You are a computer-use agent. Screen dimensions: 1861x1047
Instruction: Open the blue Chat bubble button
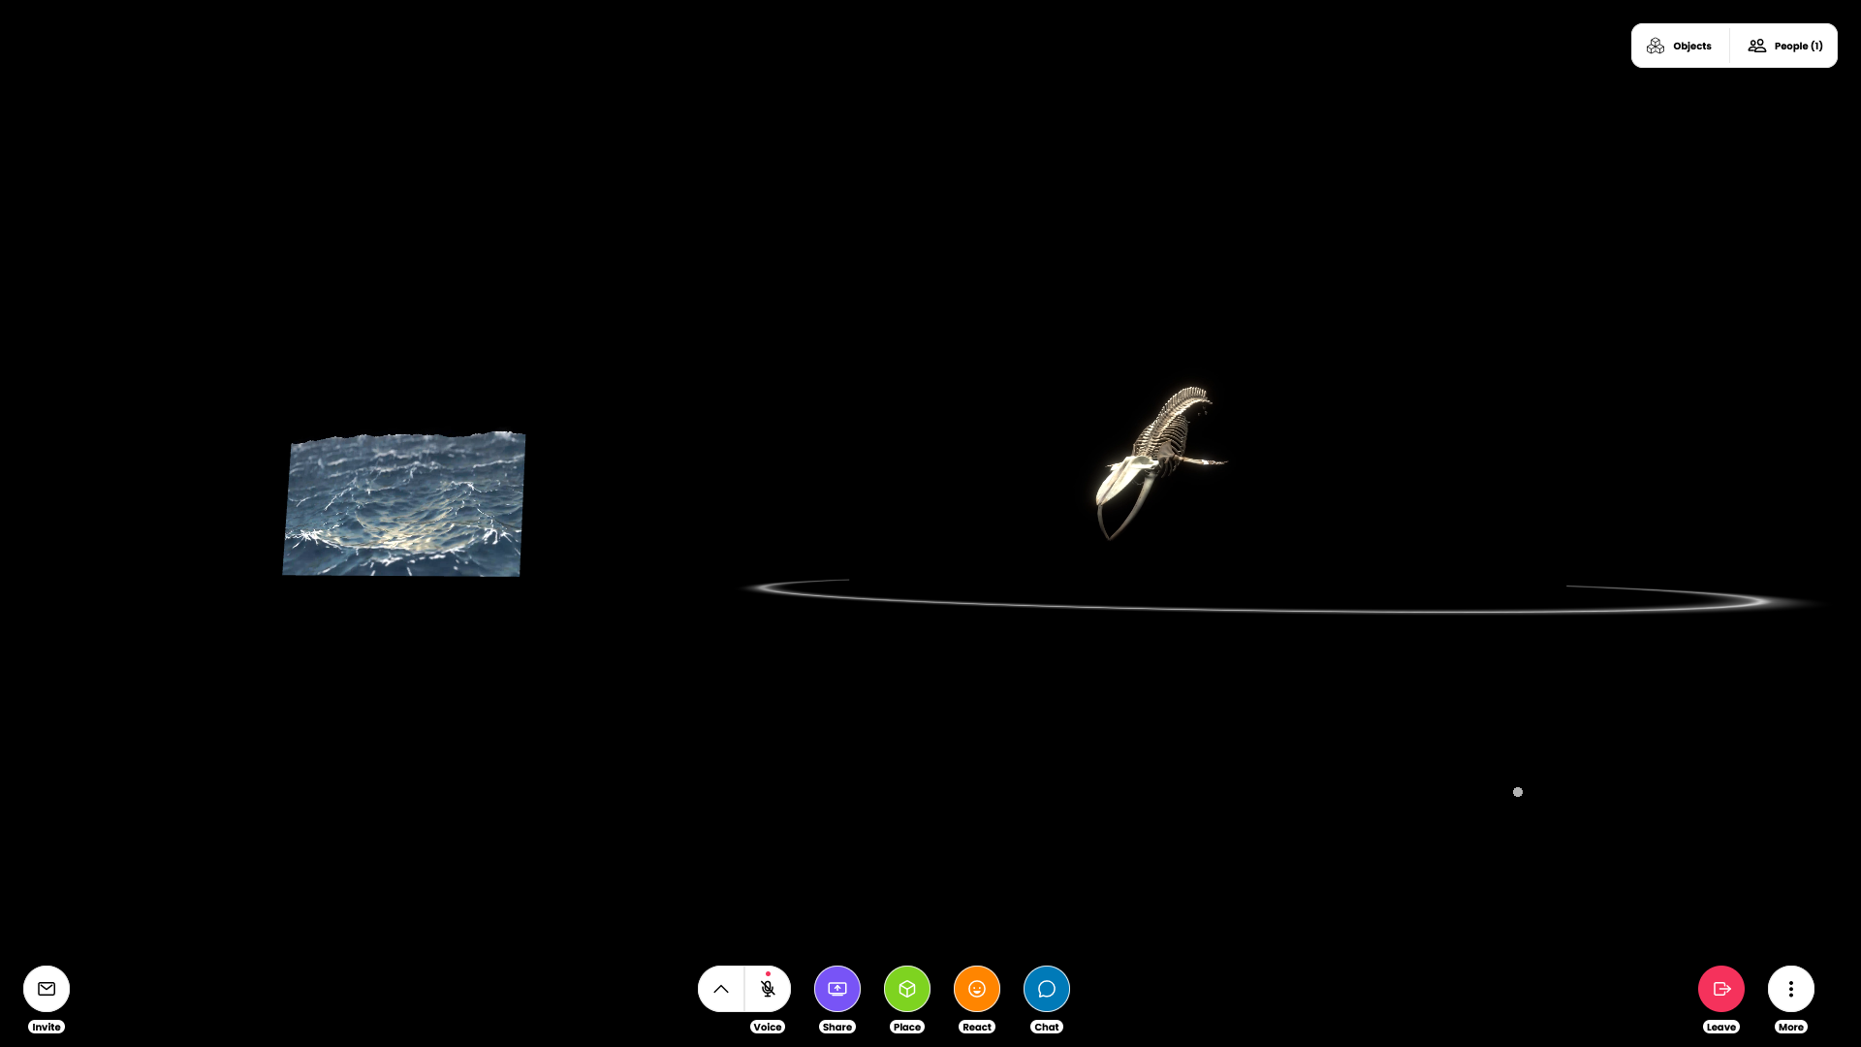point(1047,989)
